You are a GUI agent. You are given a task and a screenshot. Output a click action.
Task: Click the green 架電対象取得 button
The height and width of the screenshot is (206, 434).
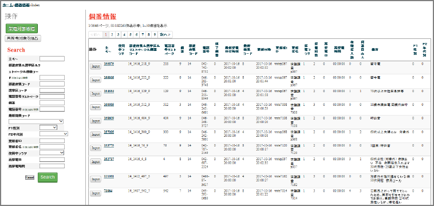click(22, 29)
